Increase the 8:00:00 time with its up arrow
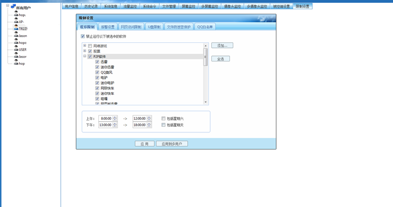Image resolution: width=393 pixels, height=207 pixels. pos(115,117)
